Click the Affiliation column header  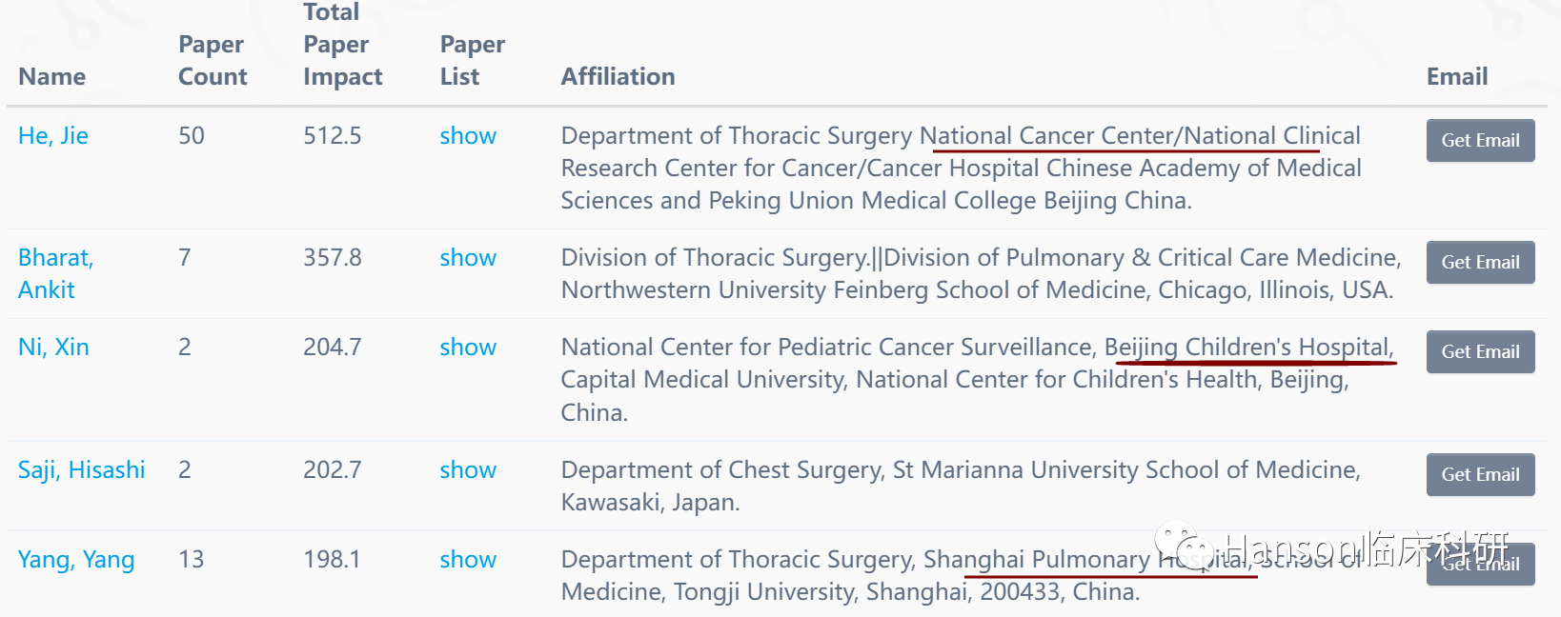618,77
